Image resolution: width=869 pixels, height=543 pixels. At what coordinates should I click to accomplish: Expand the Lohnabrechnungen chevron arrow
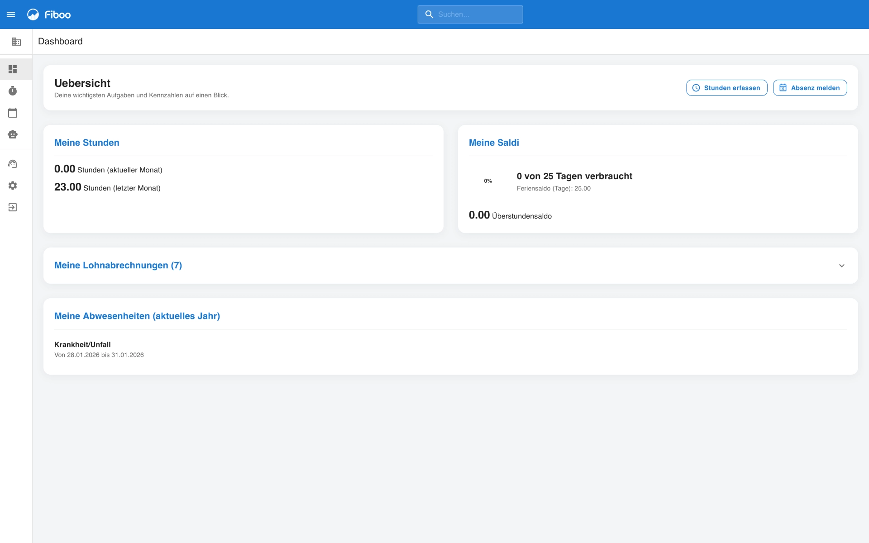(x=841, y=266)
